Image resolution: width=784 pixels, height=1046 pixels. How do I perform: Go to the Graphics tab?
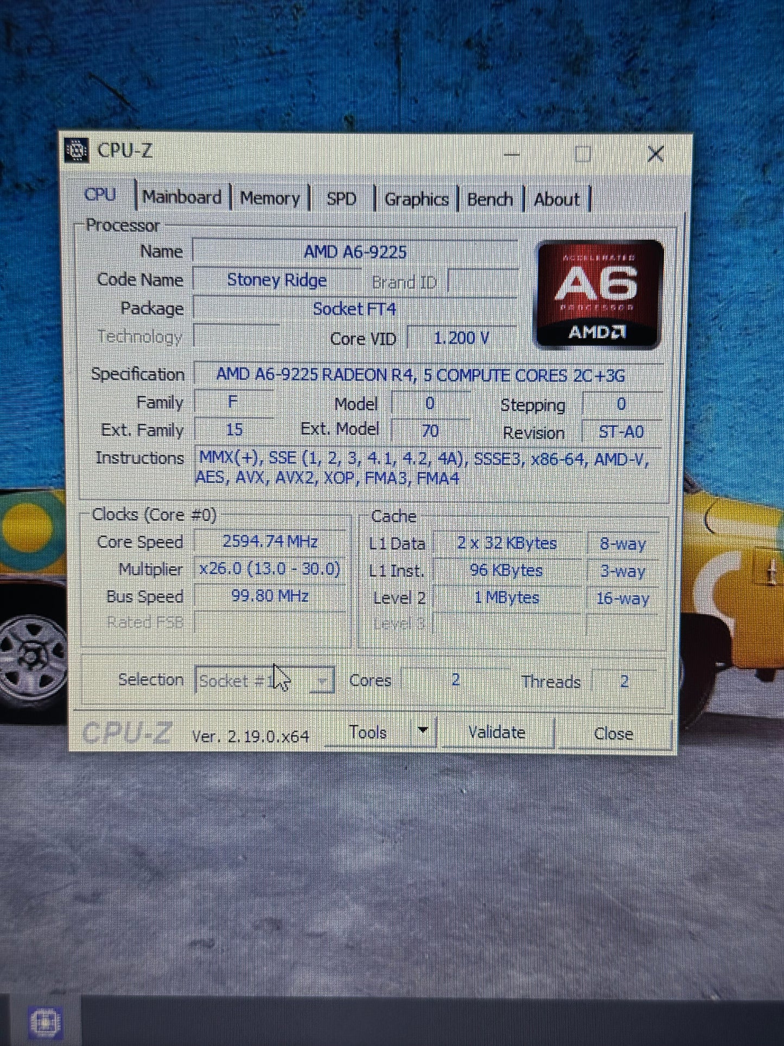[x=416, y=200]
